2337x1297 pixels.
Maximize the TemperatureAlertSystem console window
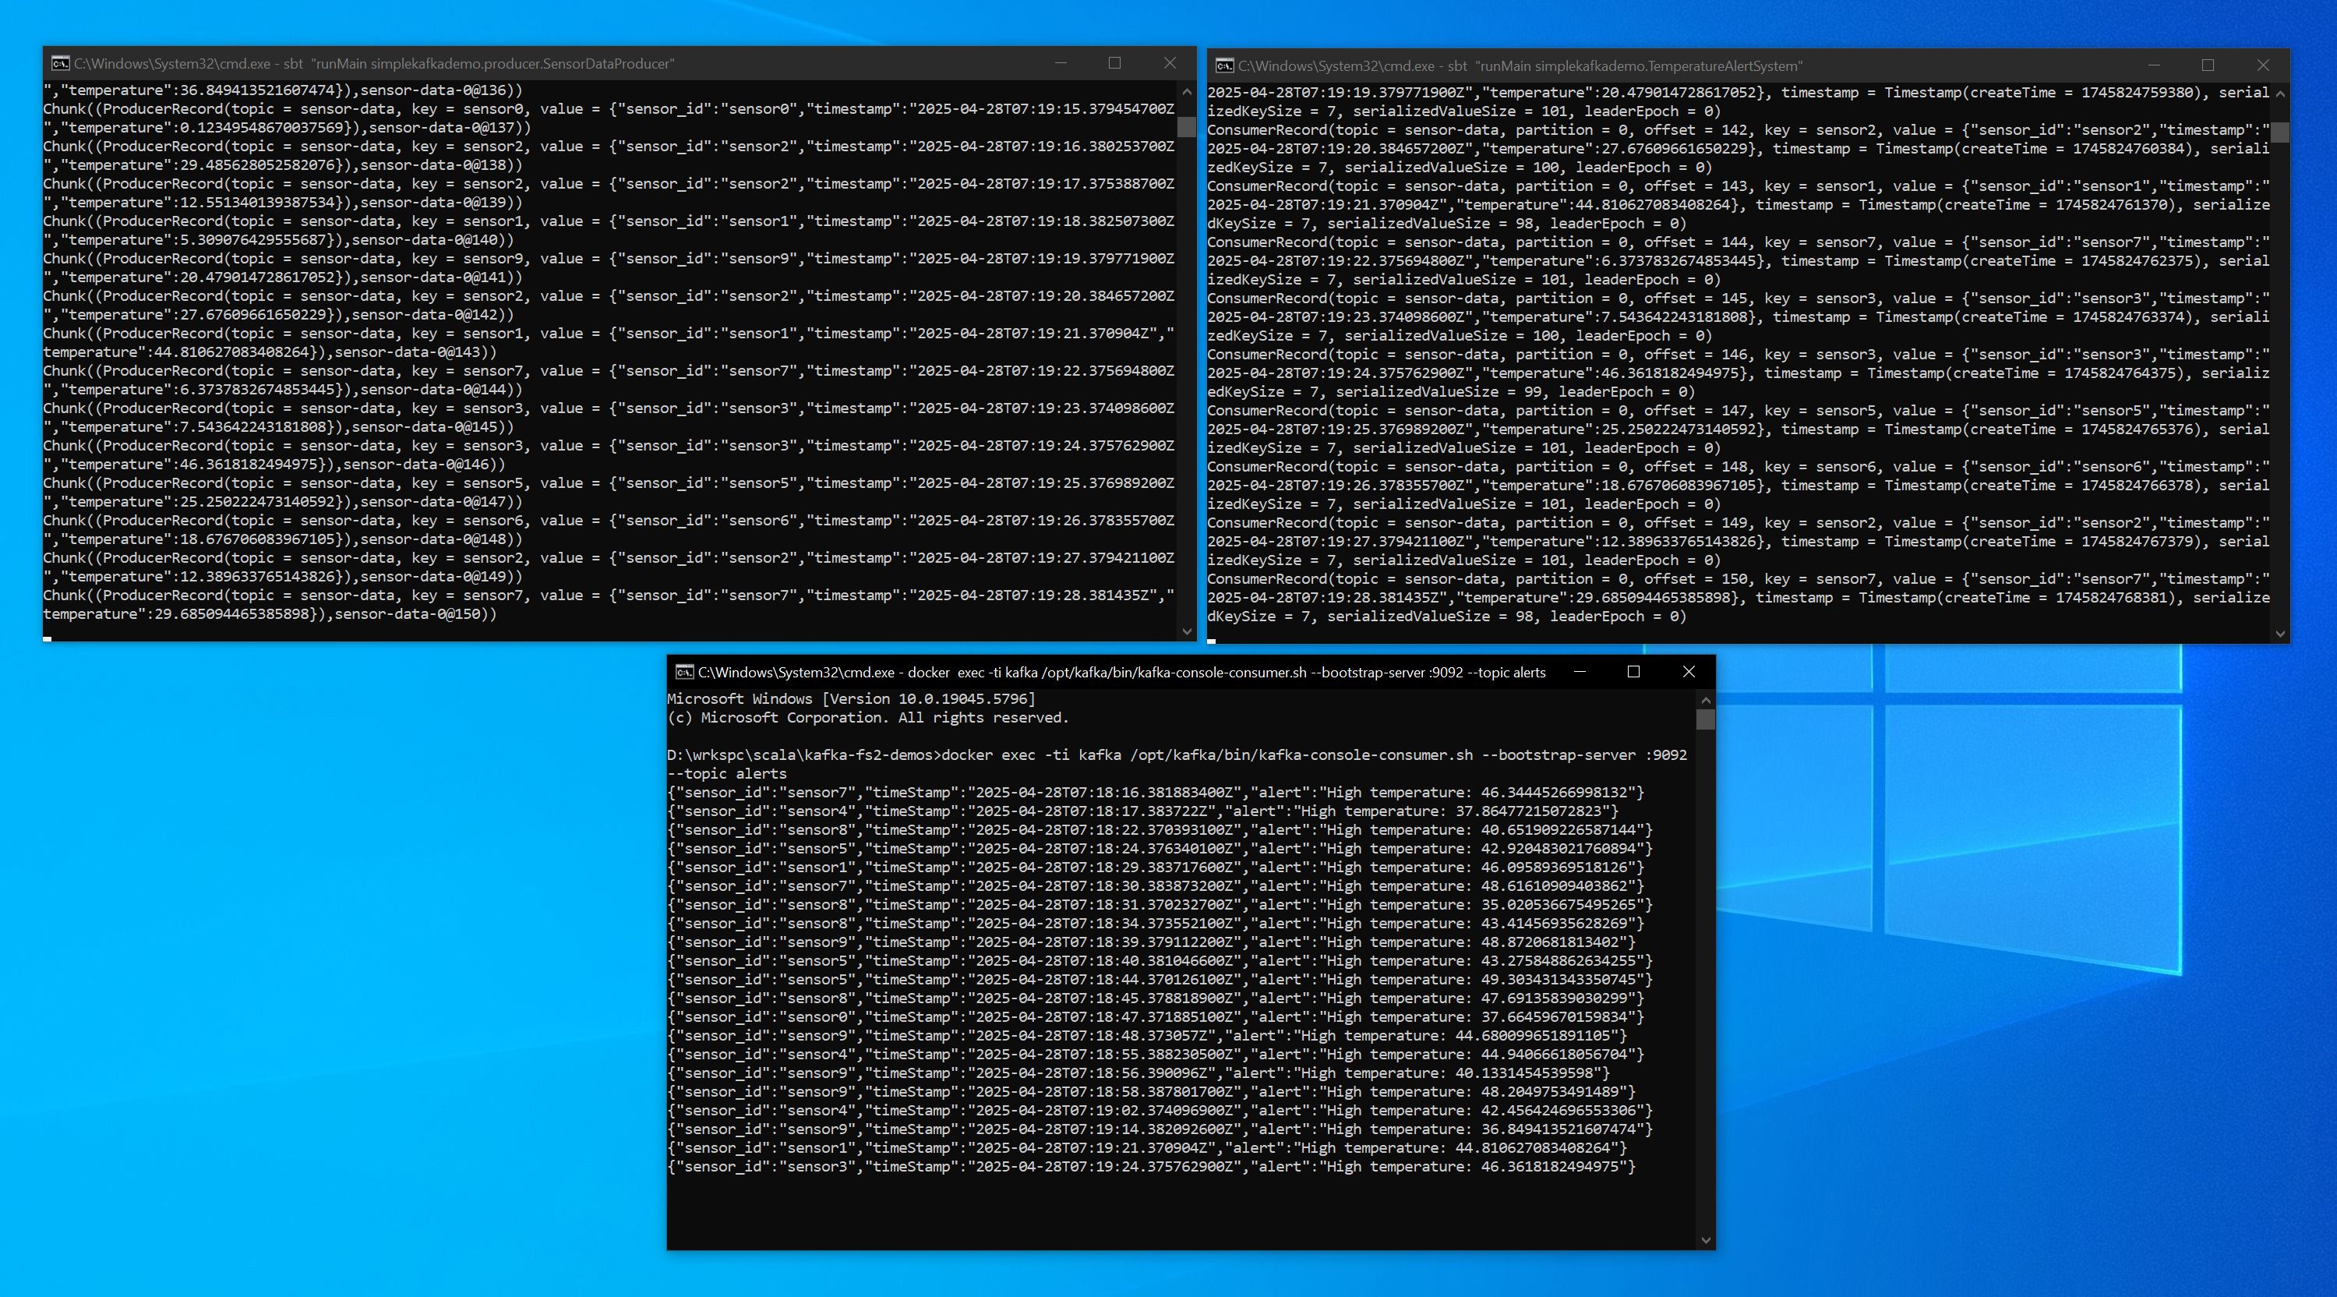click(x=2208, y=65)
